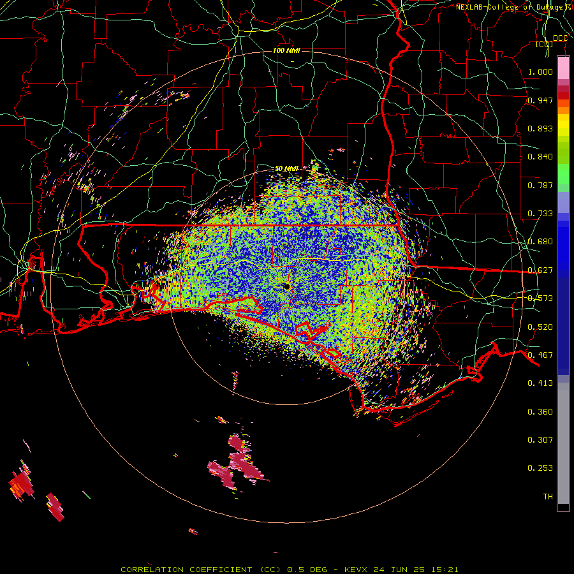Click the gray low-value segment of color bar
Screen dimensions: 574x574
point(563,443)
